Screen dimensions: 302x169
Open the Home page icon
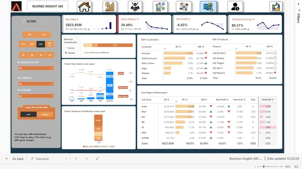[84, 6]
